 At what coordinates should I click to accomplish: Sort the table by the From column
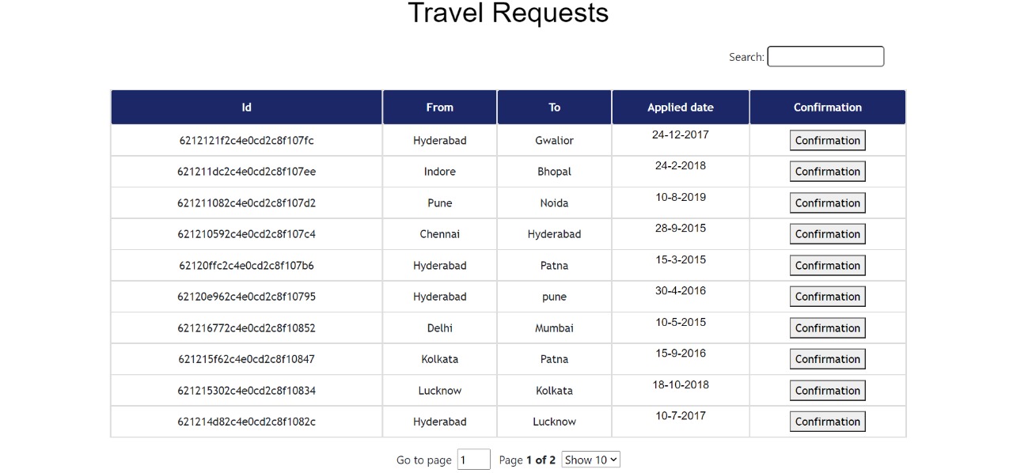(439, 107)
